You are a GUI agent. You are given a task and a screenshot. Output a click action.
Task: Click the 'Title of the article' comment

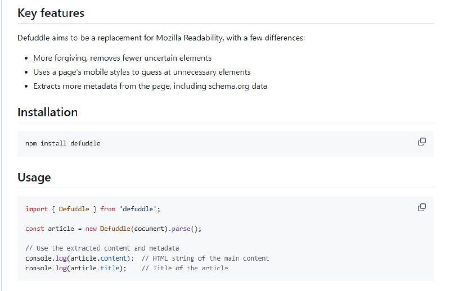[184, 268]
